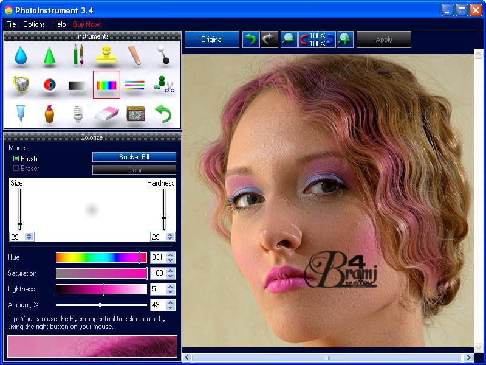This screenshot has height=365, width=486.
Task: Click the red eye removal tool
Action: pos(49,85)
